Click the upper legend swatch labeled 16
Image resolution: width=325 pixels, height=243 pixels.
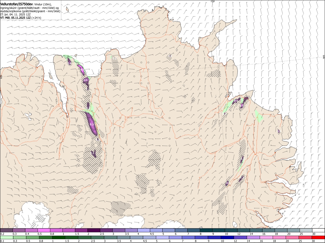click(268, 230)
